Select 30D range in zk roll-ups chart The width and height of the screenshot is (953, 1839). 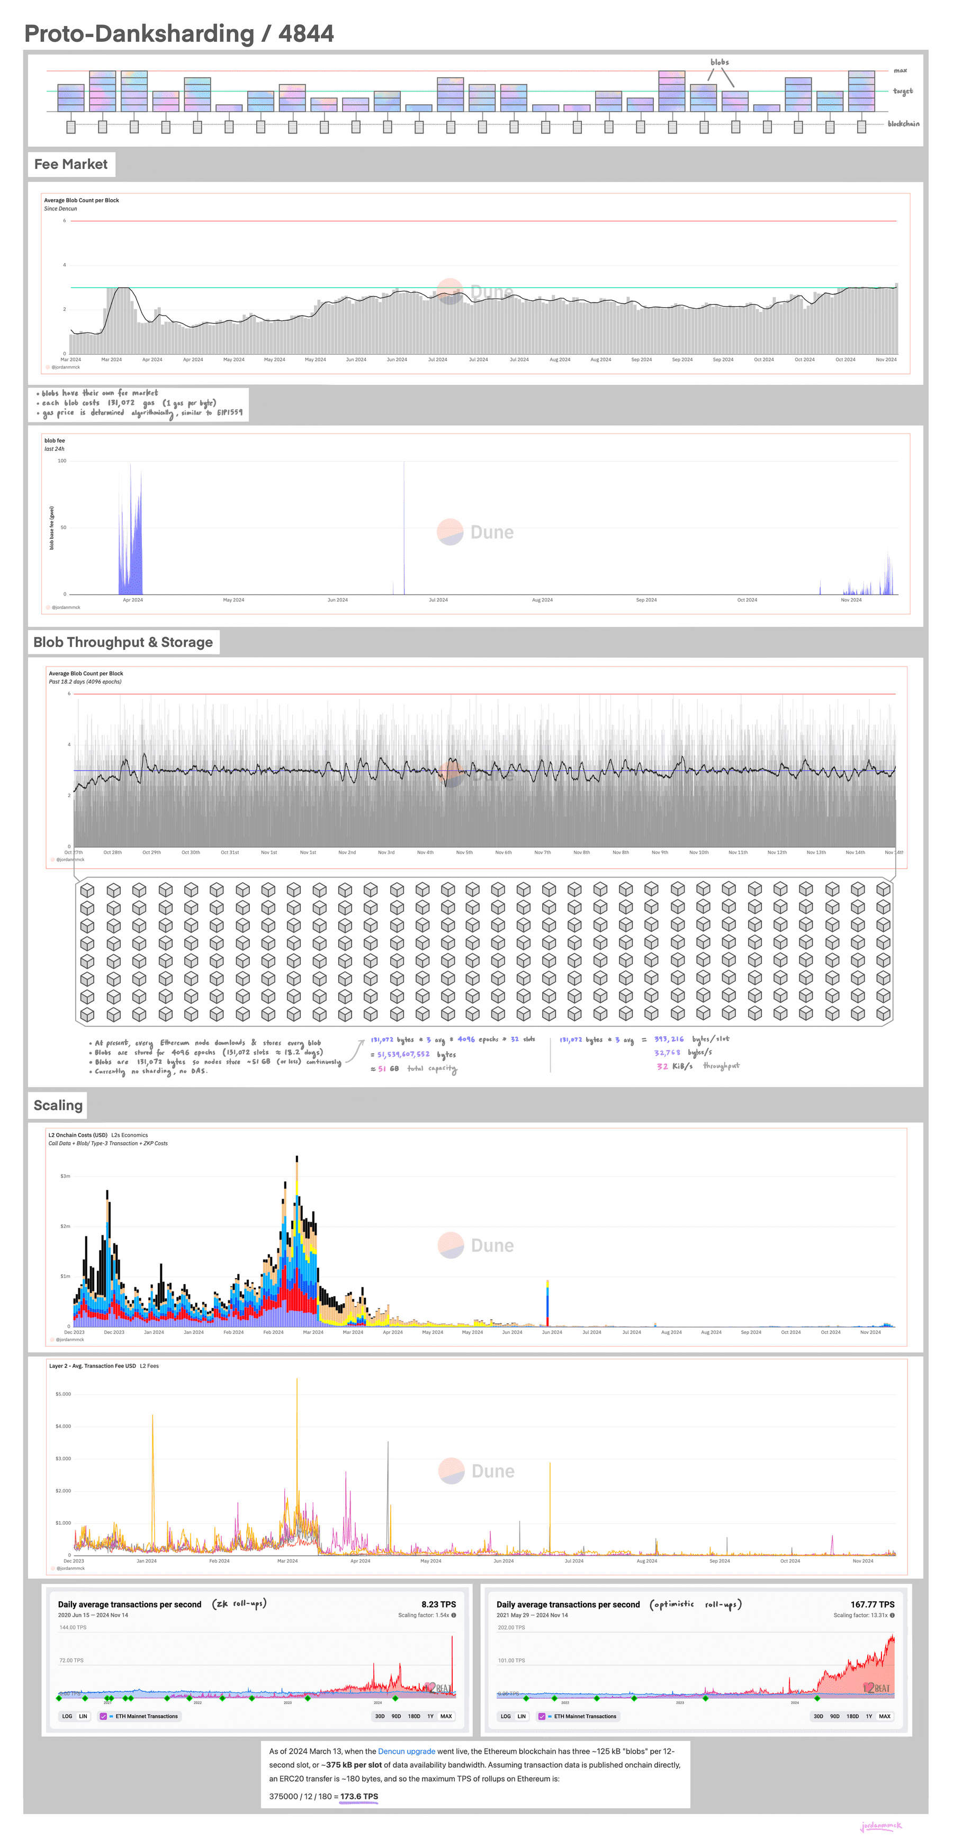[x=380, y=1716]
